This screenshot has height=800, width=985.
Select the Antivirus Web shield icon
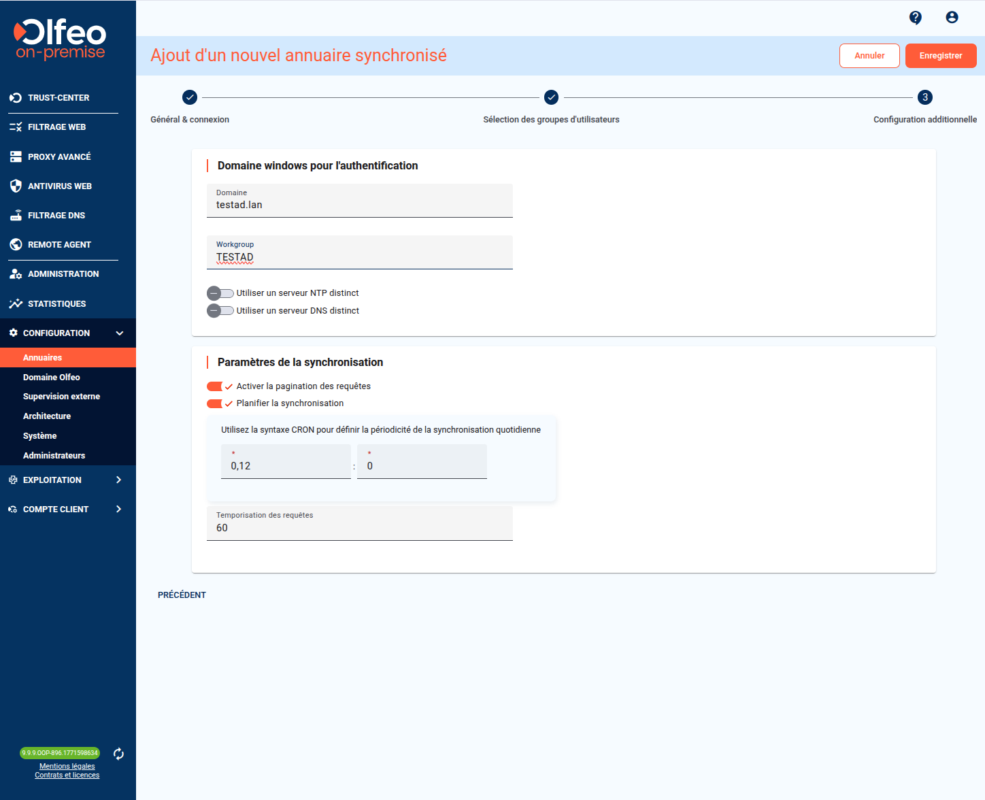(16, 186)
